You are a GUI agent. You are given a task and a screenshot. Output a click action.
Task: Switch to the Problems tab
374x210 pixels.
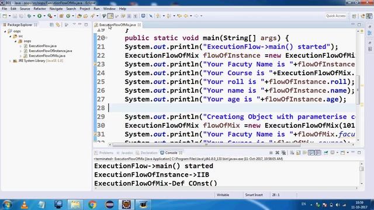coord(104,153)
